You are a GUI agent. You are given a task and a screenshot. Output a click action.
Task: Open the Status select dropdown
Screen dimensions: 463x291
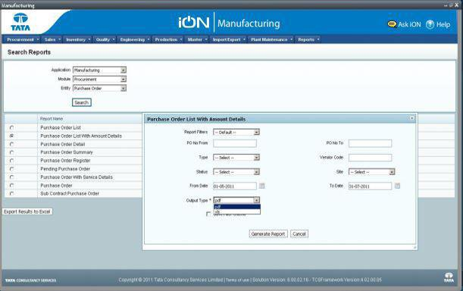[236, 172]
